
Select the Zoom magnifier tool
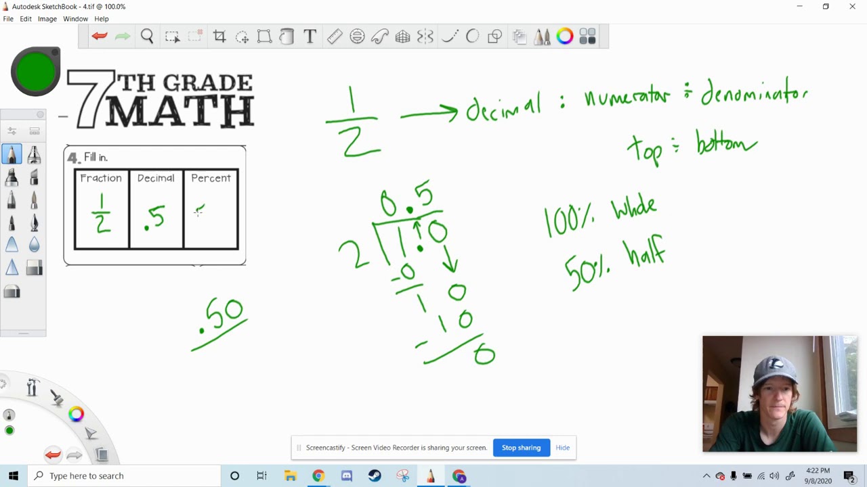pyautogui.click(x=147, y=37)
